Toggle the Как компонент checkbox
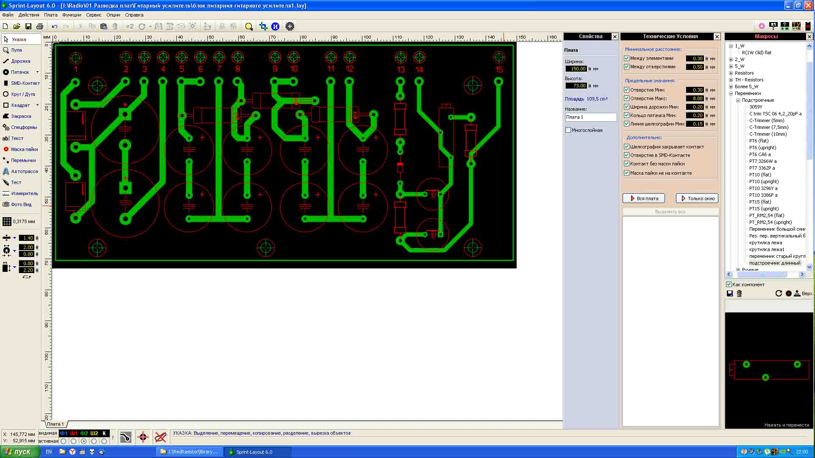 [x=729, y=284]
